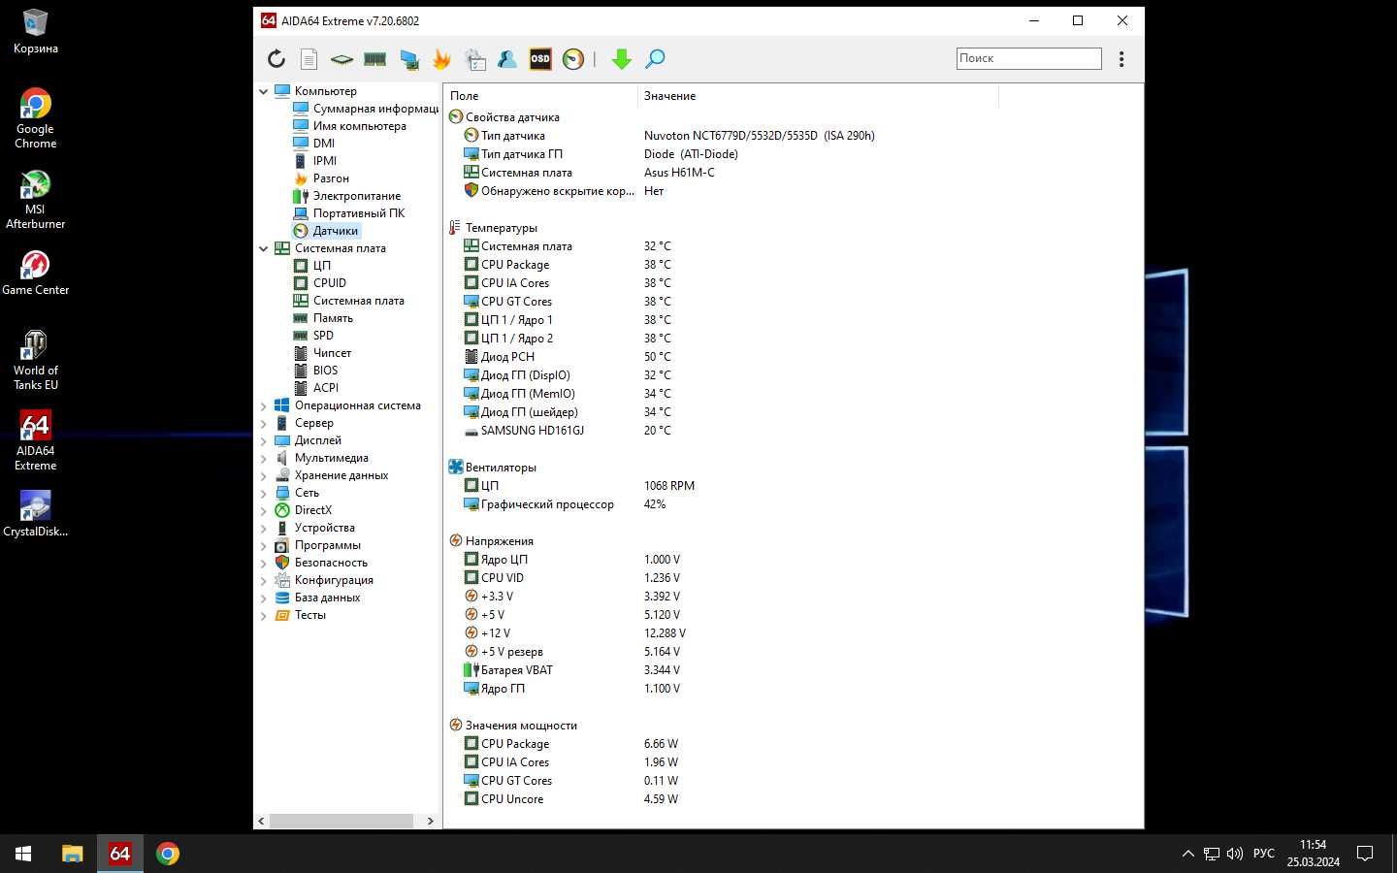Expand the Сеть tree node
The image size is (1397, 873).
(263, 493)
